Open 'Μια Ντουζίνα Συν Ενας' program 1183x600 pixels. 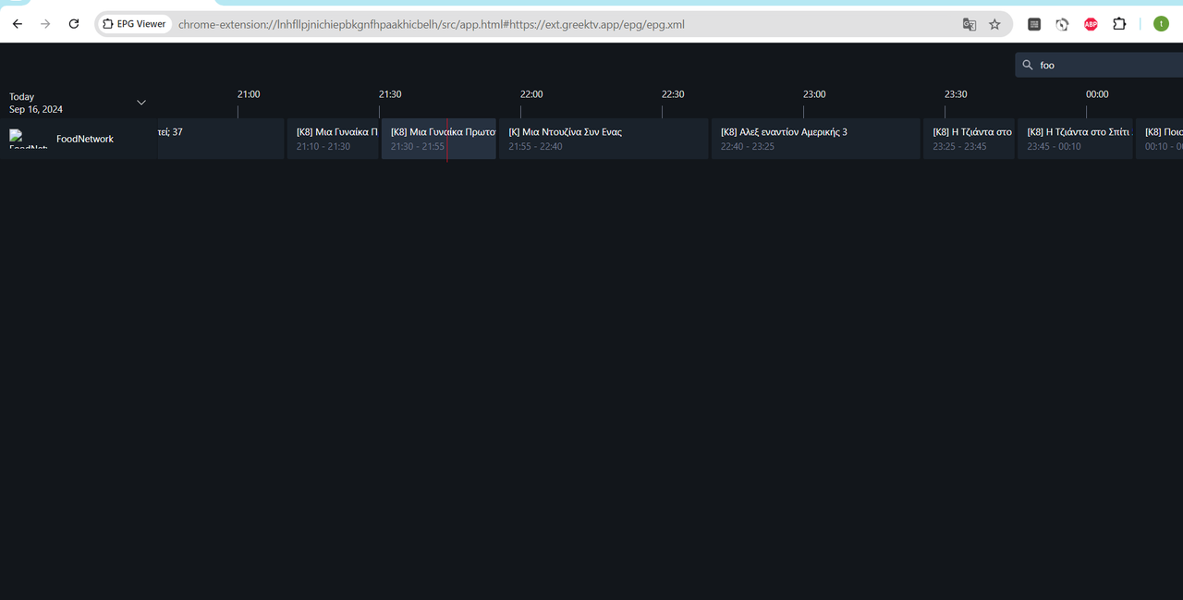coord(604,139)
